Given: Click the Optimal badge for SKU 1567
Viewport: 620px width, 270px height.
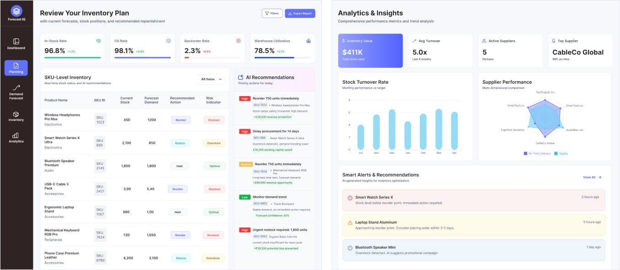Looking at the screenshot, I should tap(214, 212).
